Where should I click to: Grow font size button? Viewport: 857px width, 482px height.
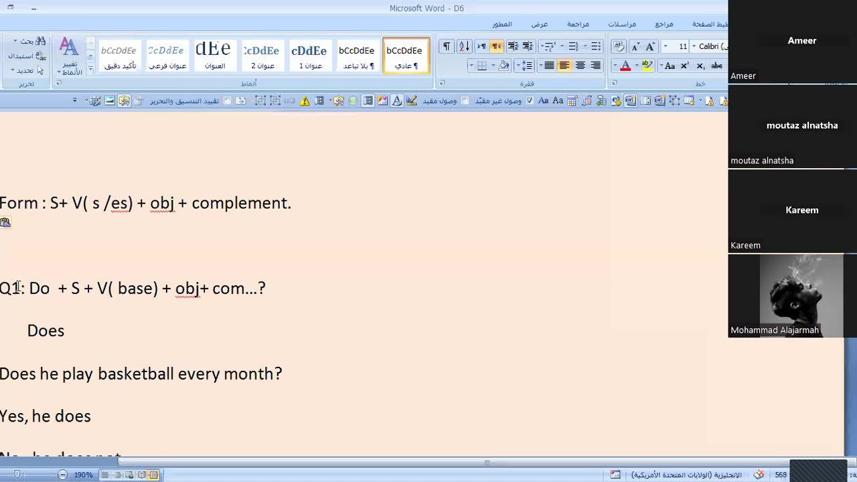click(x=650, y=46)
